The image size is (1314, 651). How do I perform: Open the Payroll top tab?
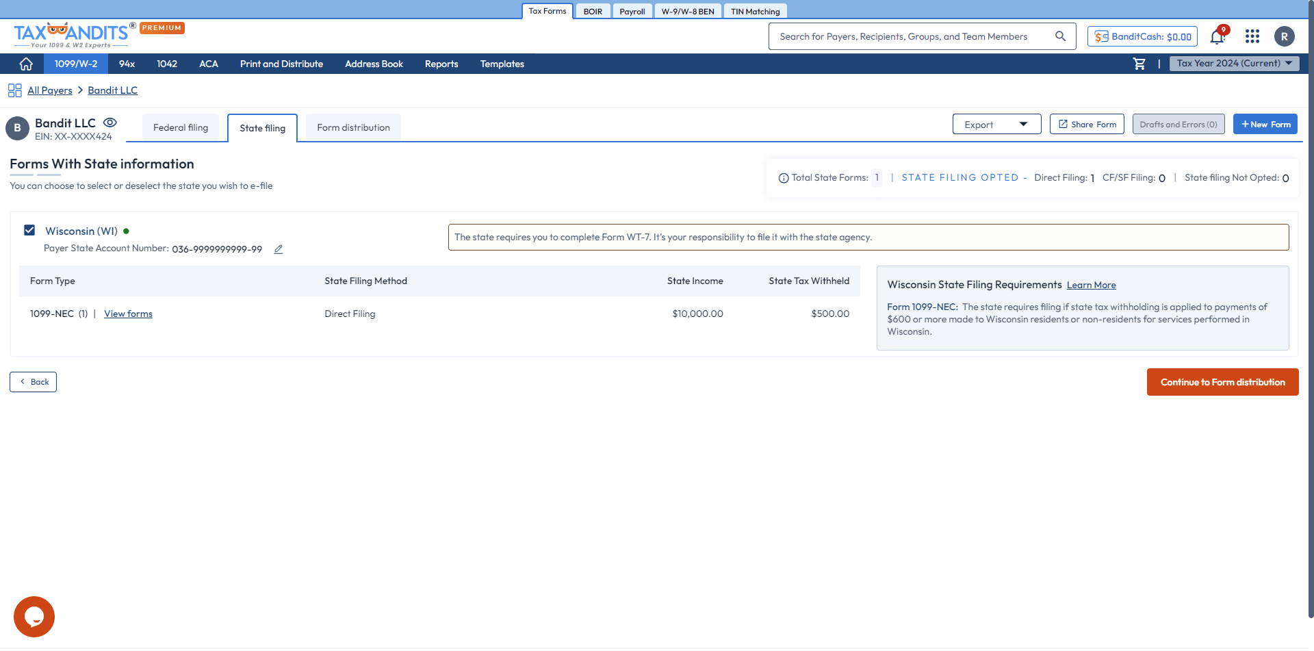click(632, 11)
